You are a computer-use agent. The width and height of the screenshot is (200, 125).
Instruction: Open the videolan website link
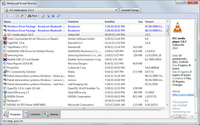point(183,95)
